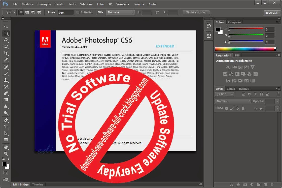Select the Move tool
This screenshot has width=282, height=188.
pyautogui.click(x=6, y=27)
